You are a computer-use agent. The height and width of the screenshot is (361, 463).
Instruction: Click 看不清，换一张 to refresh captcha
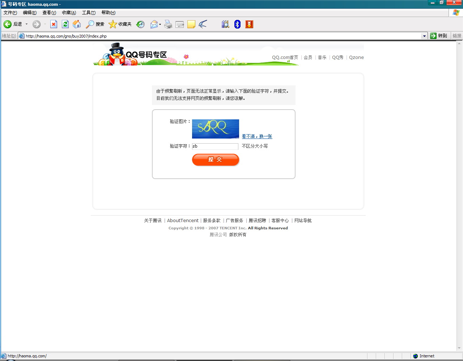257,136
